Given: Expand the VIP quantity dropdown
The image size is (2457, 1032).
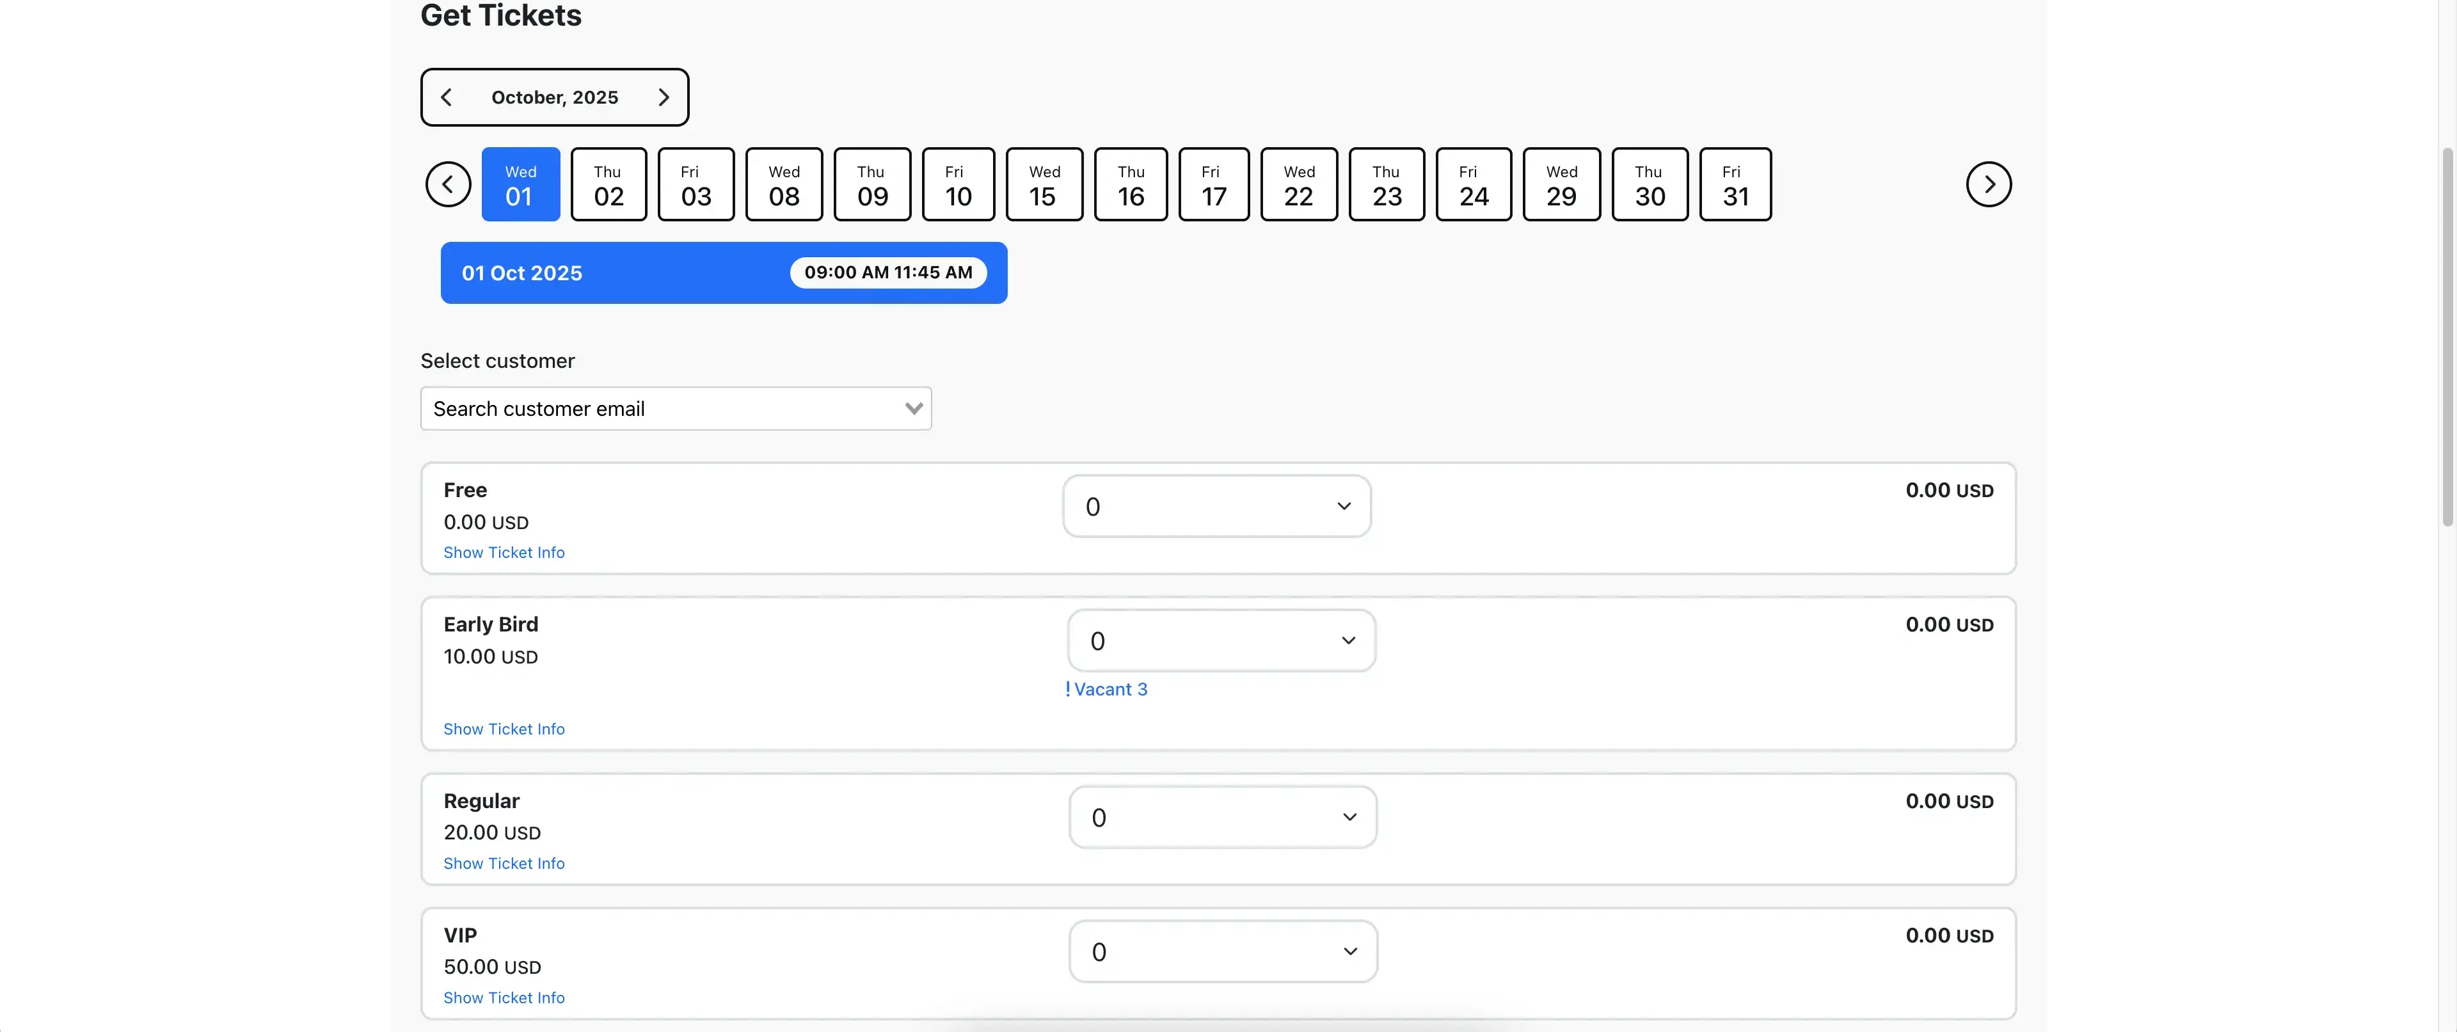Looking at the screenshot, I should pyautogui.click(x=1224, y=951).
